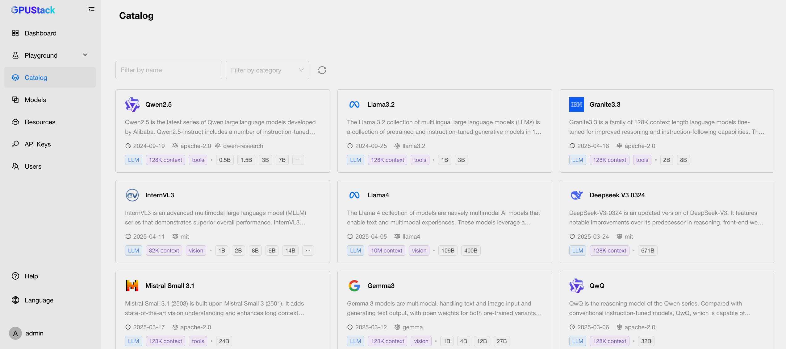Click the Mistral Small 3.1 logo
This screenshot has width=786, height=349.
tap(132, 286)
